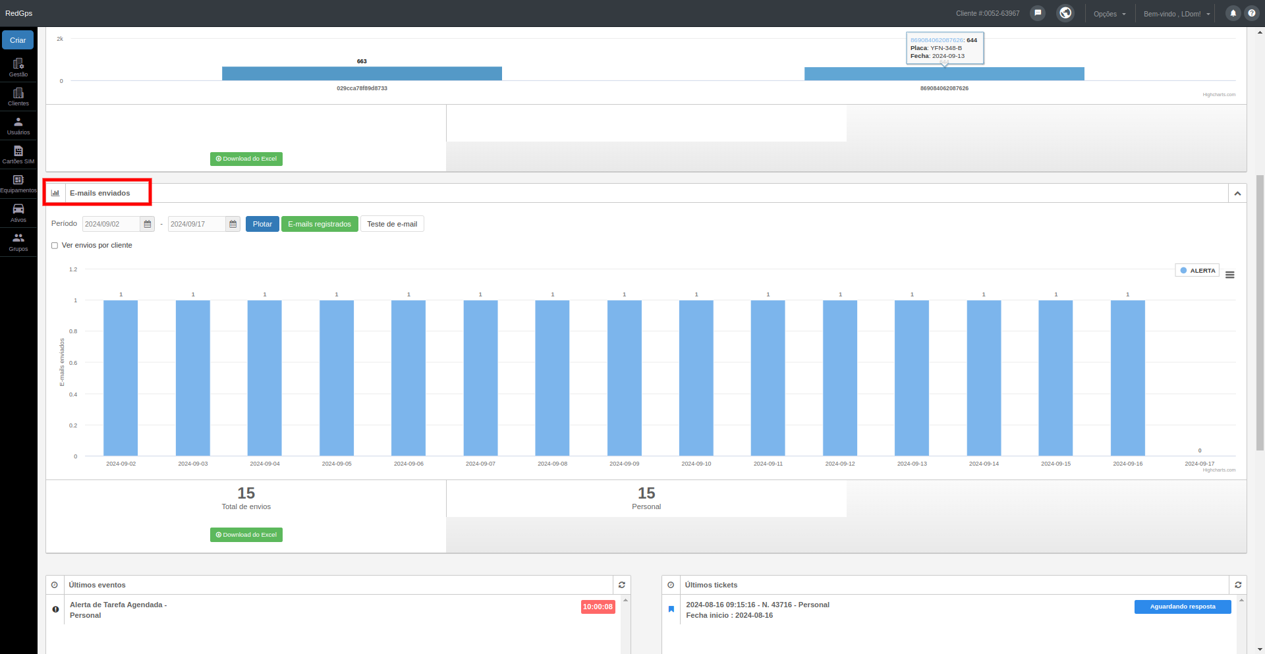Click the 029cca78f89d8733 bar in upper chart
The image size is (1265, 654).
tap(362, 73)
